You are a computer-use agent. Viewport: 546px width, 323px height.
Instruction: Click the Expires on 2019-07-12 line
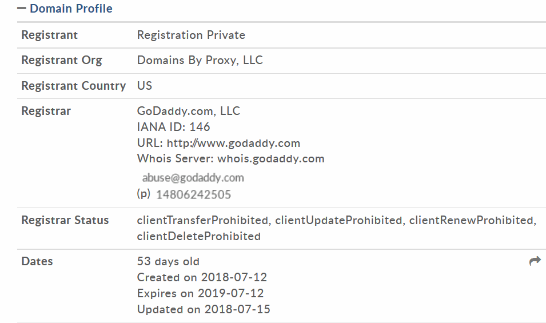pyautogui.click(x=200, y=293)
